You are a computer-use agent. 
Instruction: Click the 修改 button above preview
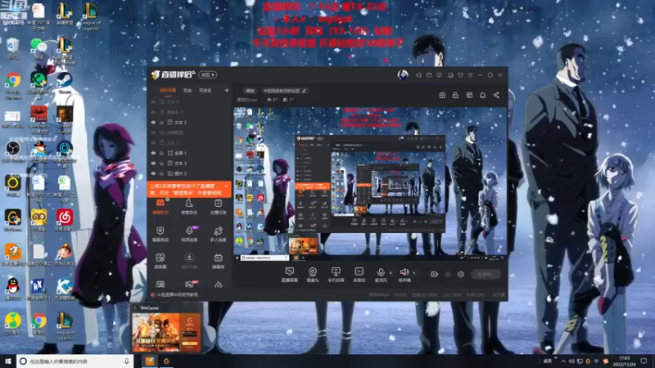coord(250,91)
